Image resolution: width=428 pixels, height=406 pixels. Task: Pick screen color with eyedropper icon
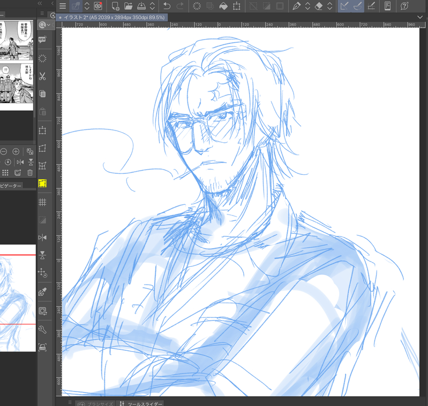point(42,292)
